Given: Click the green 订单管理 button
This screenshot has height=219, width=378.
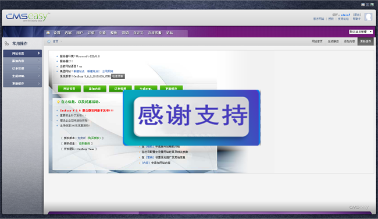Looking at the screenshot, I should click(x=120, y=88).
